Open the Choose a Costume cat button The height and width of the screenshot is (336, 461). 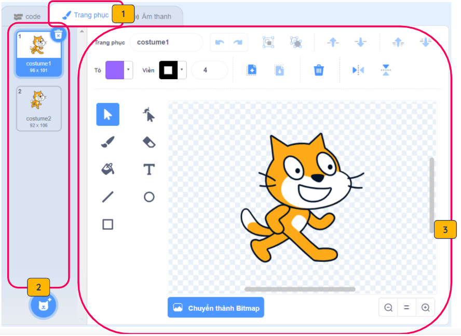tap(44, 305)
